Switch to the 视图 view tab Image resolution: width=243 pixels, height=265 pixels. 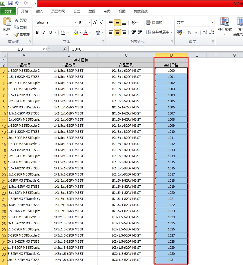(x=122, y=11)
